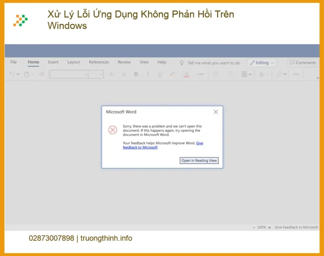The image size is (324, 256).
Task: Open the font size combo box
Action: click(96, 74)
